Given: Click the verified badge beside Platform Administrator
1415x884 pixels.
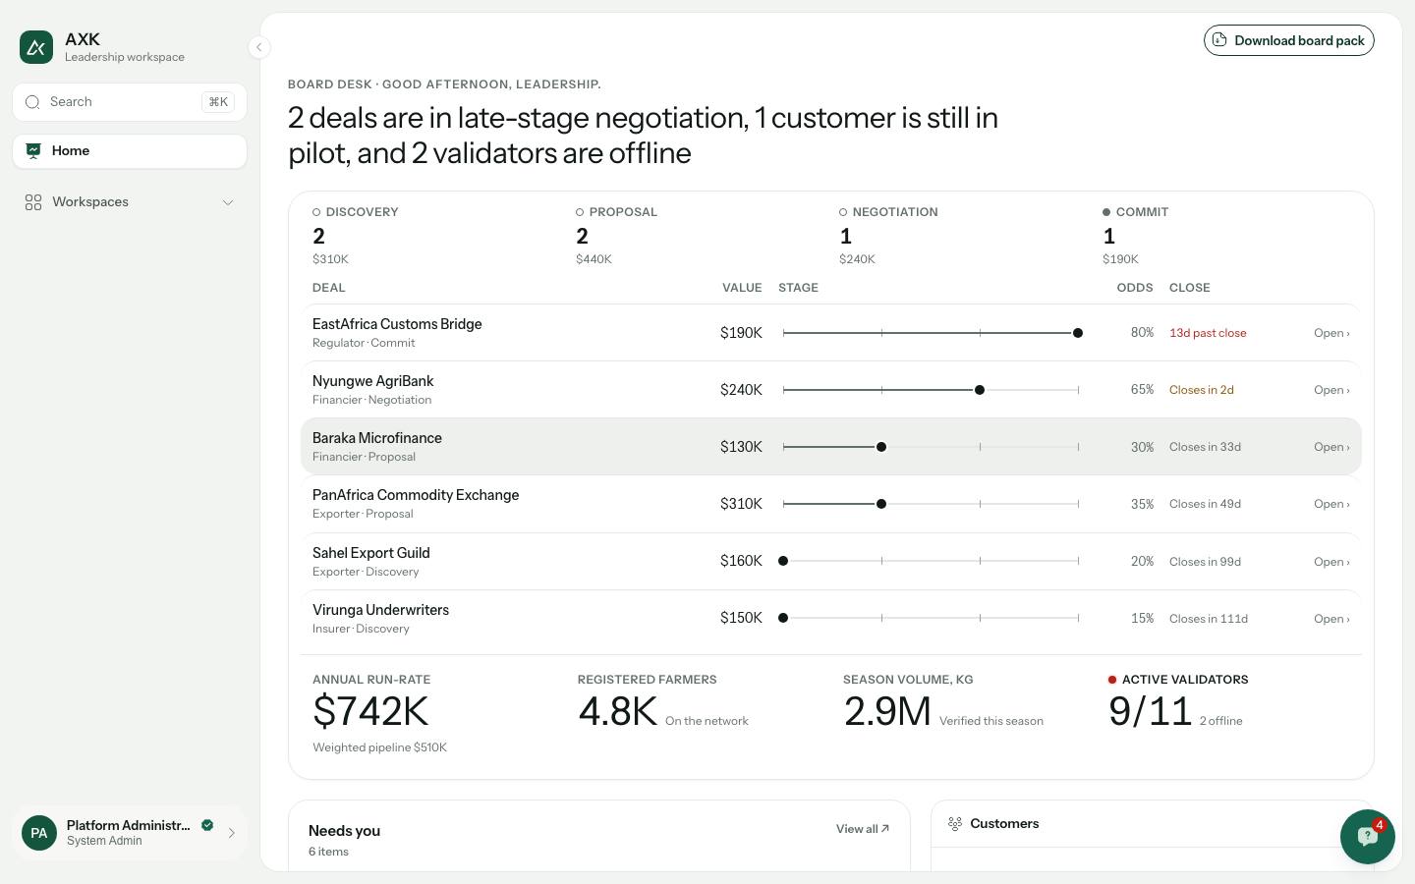Looking at the screenshot, I should pos(207,825).
